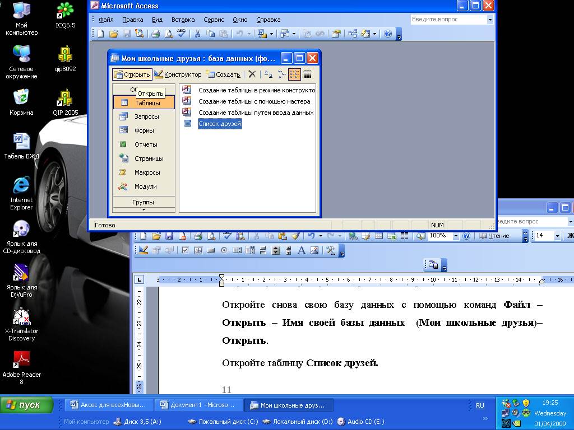Open Word forms toolbar options arrow
The image size is (574, 430).
tap(341, 251)
